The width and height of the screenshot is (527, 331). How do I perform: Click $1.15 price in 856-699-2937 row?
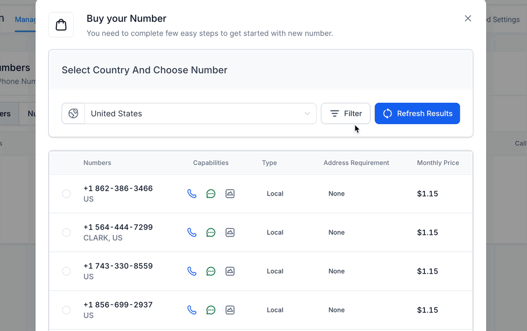coord(428,310)
